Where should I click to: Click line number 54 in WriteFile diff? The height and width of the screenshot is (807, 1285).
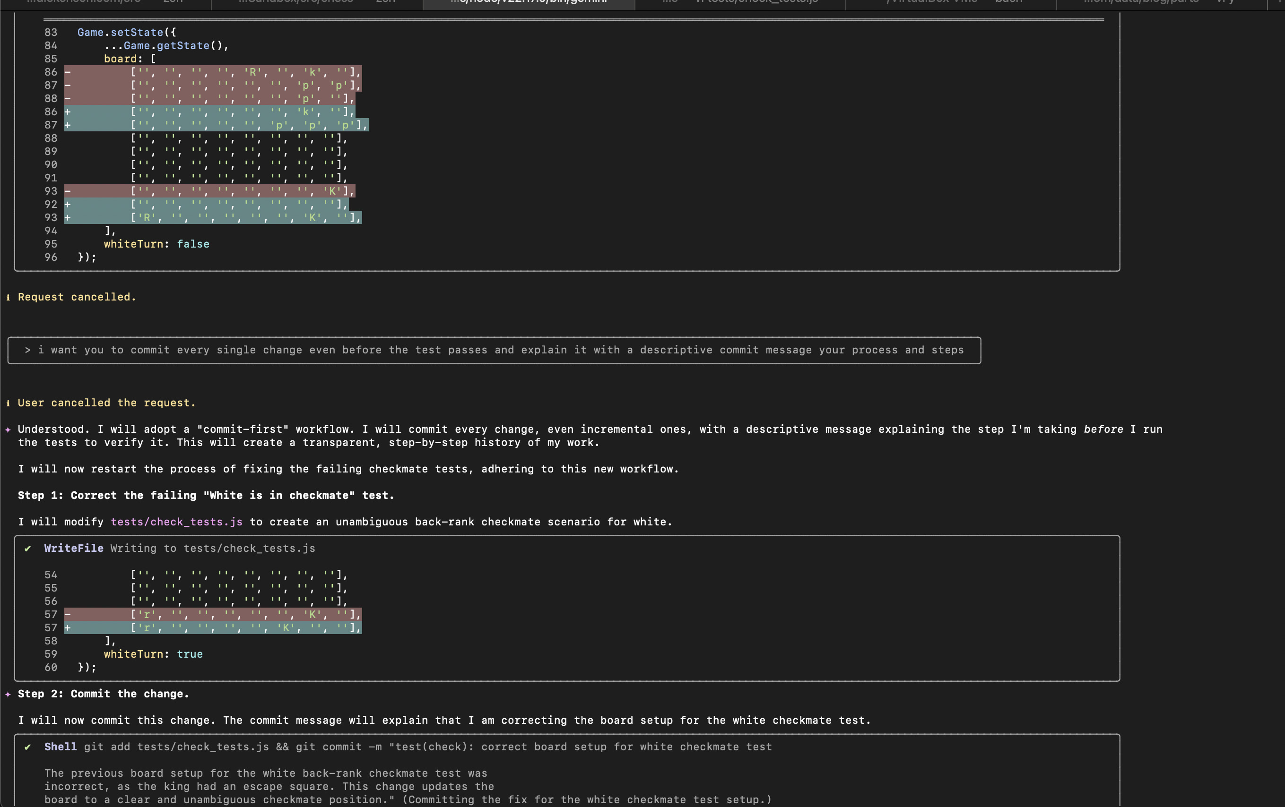(51, 575)
